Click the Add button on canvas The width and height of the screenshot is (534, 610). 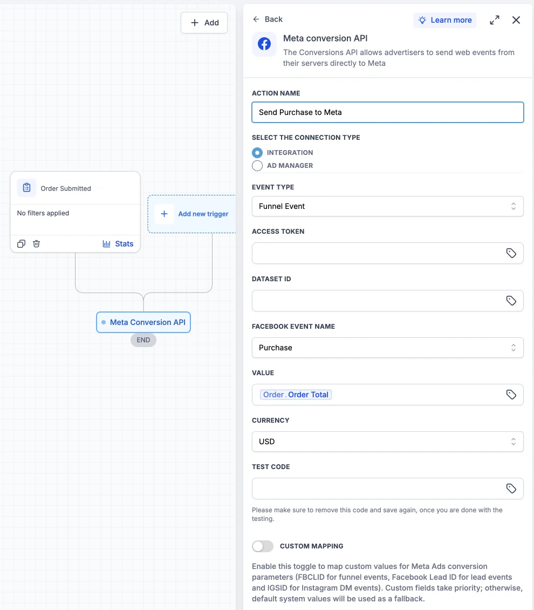click(204, 23)
